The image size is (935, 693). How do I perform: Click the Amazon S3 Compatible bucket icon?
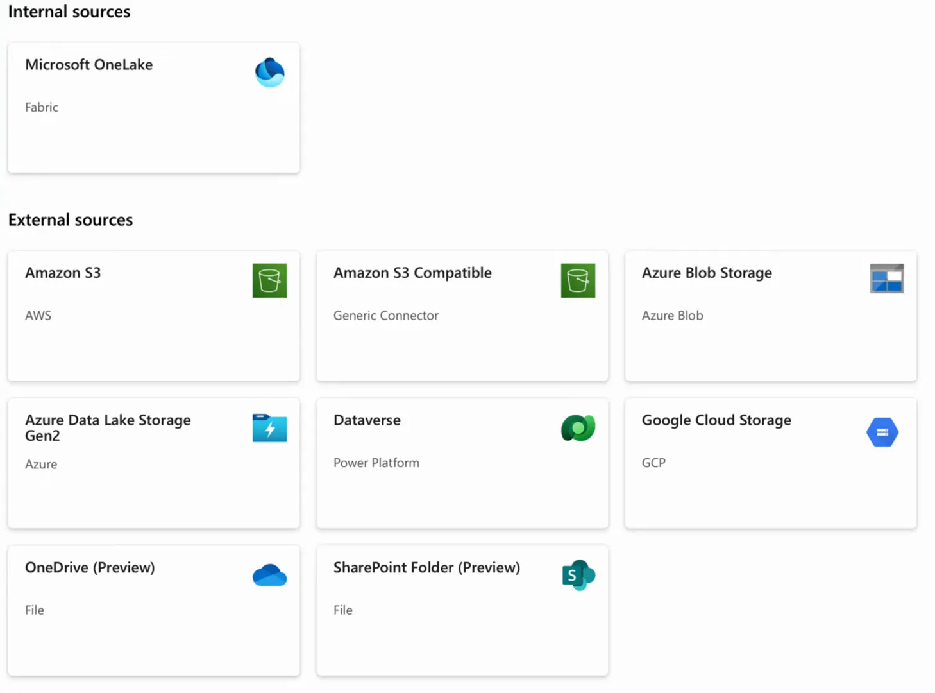(578, 280)
